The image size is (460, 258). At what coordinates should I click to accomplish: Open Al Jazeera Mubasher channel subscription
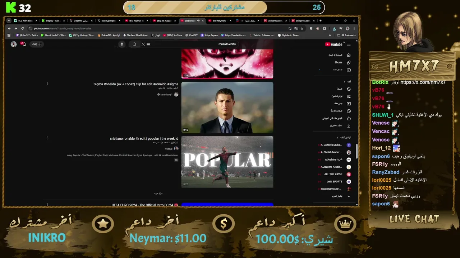click(334, 145)
